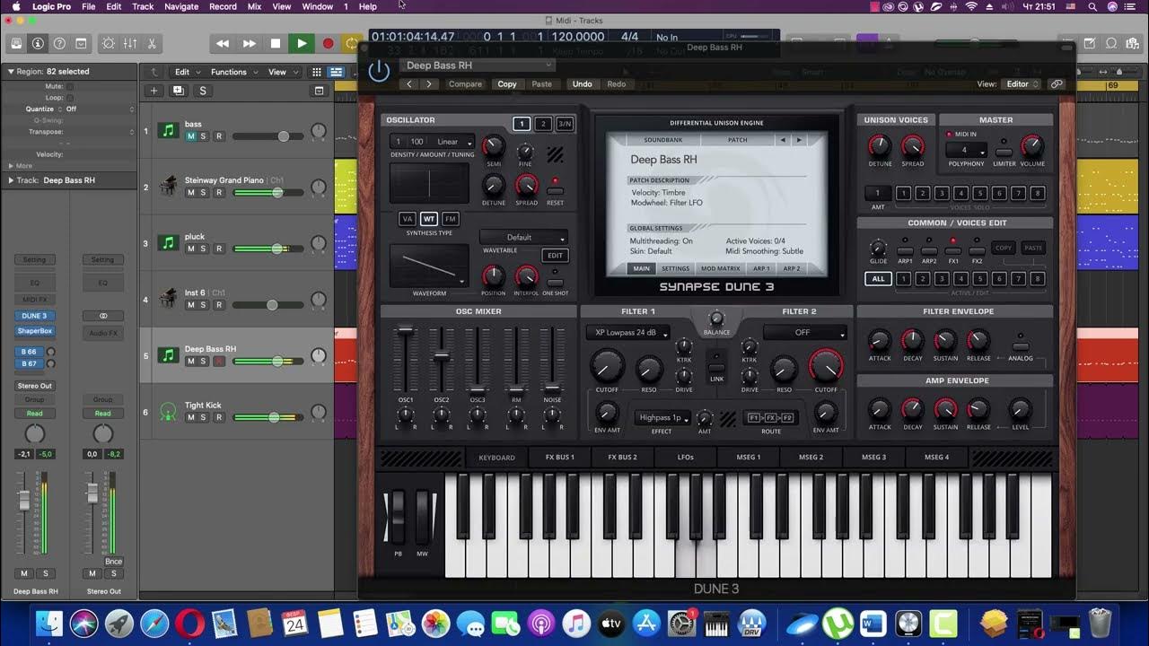This screenshot has width=1149, height=646.
Task: Open Finder in the Dock
Action: pos(49,623)
